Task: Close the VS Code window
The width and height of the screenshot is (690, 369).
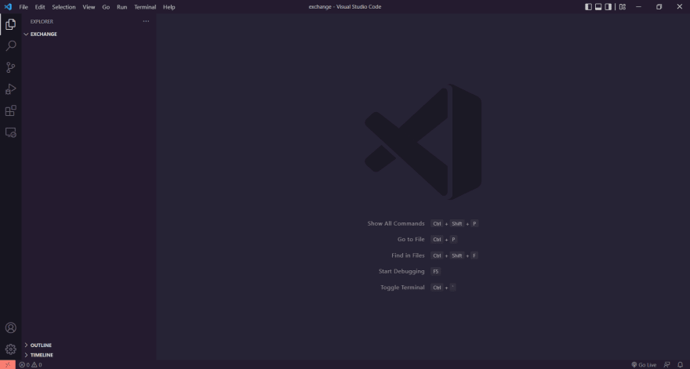Action: pos(680,6)
